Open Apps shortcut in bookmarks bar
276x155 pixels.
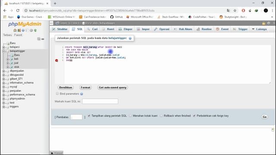pyautogui.click(x=9, y=17)
